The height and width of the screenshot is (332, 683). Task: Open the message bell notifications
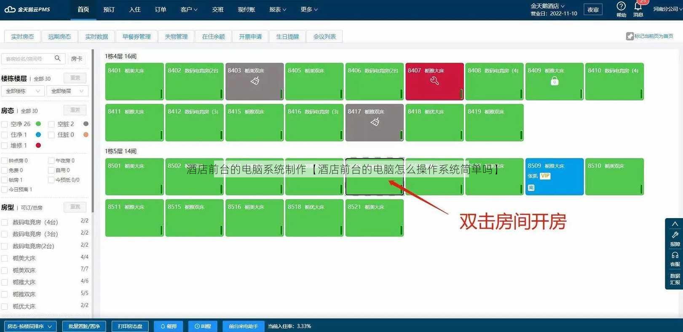click(638, 6)
